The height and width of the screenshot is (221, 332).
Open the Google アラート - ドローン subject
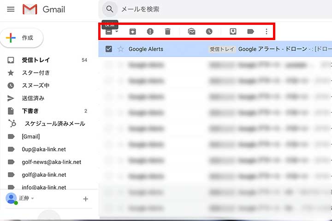coord(273,49)
